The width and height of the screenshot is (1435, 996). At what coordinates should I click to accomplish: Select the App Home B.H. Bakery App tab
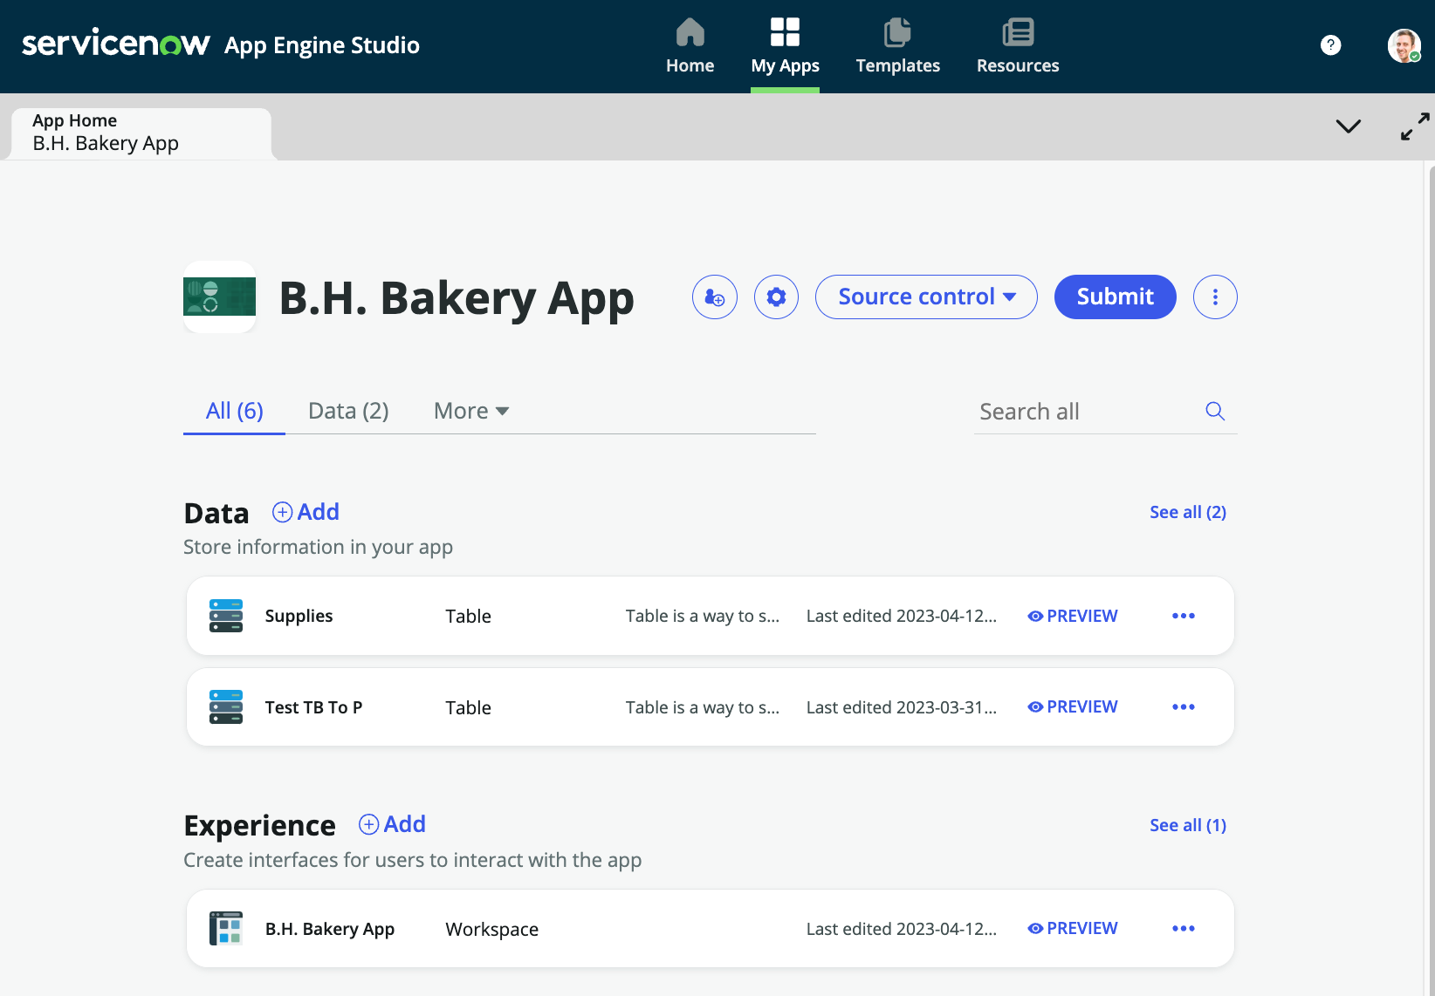coord(141,133)
